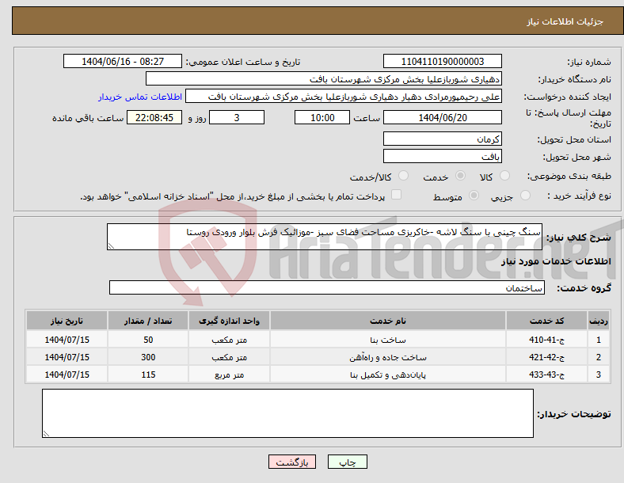Select the جزیی purchase type radio
Viewport: 624px width, 483px height.
pyautogui.click(x=525, y=195)
